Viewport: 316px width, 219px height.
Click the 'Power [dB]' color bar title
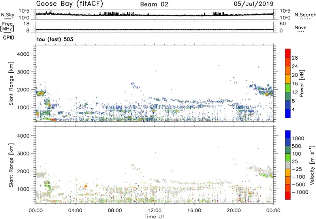click(301, 83)
